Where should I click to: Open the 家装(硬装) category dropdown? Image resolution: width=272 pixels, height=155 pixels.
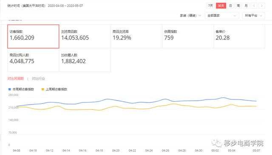tap(190, 16)
